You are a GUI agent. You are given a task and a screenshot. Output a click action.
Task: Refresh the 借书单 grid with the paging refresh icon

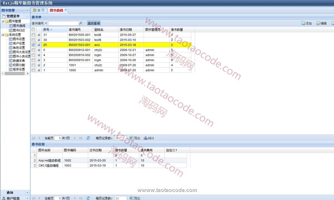tap(88, 138)
